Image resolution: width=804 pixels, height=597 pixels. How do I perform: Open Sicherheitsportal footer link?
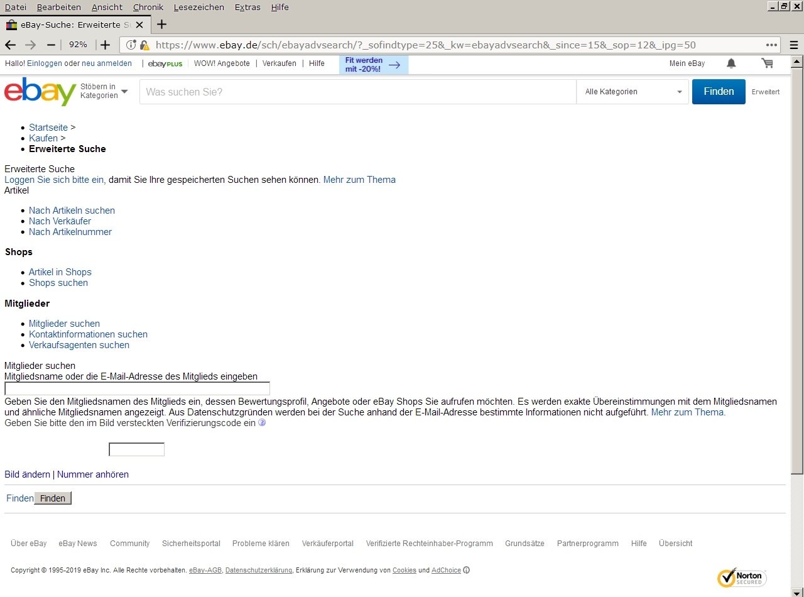191,544
